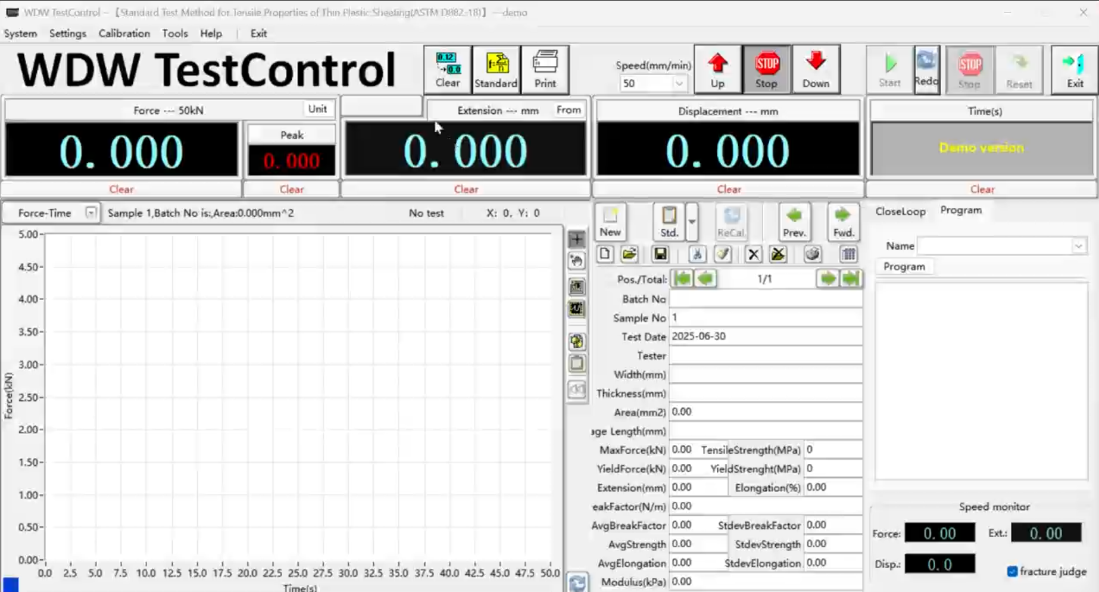Click into the Batch No field
Screen dimensions: 1099x592
765,299
